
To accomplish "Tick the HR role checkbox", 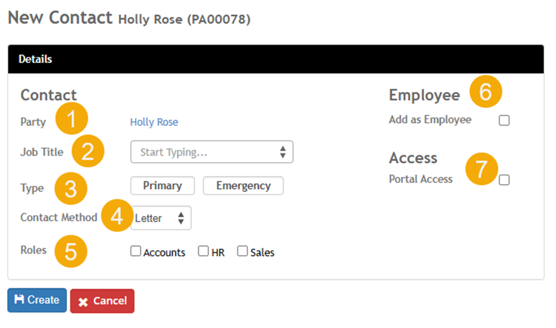I will click(x=203, y=251).
